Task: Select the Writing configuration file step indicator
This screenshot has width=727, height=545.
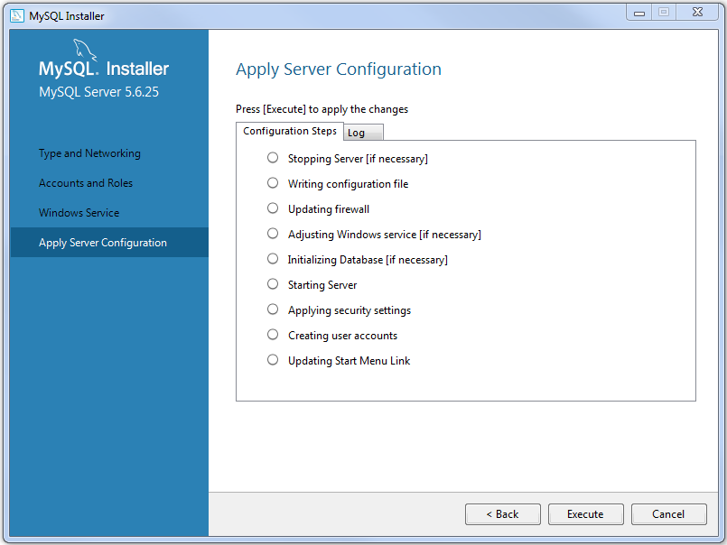Action: coord(273,183)
